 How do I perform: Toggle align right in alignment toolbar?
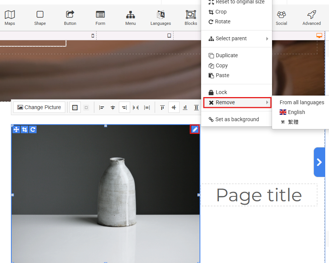click(124, 108)
